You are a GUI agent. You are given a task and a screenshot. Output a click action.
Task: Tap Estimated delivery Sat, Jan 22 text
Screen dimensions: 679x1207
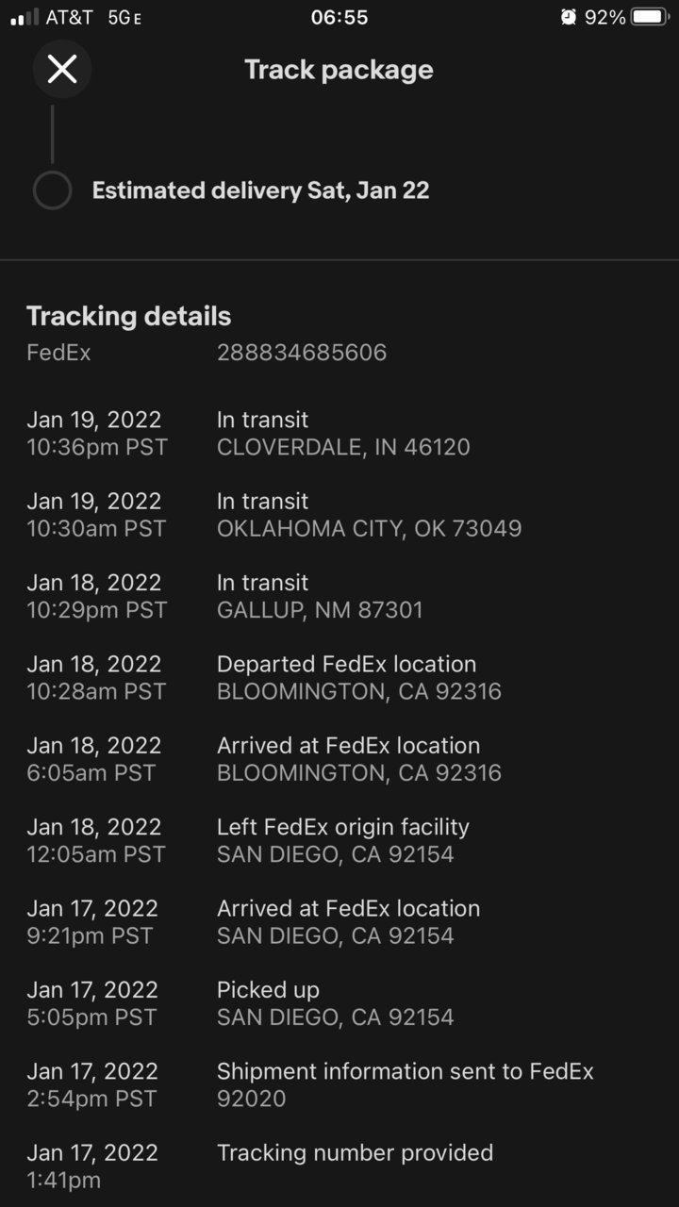(x=260, y=190)
